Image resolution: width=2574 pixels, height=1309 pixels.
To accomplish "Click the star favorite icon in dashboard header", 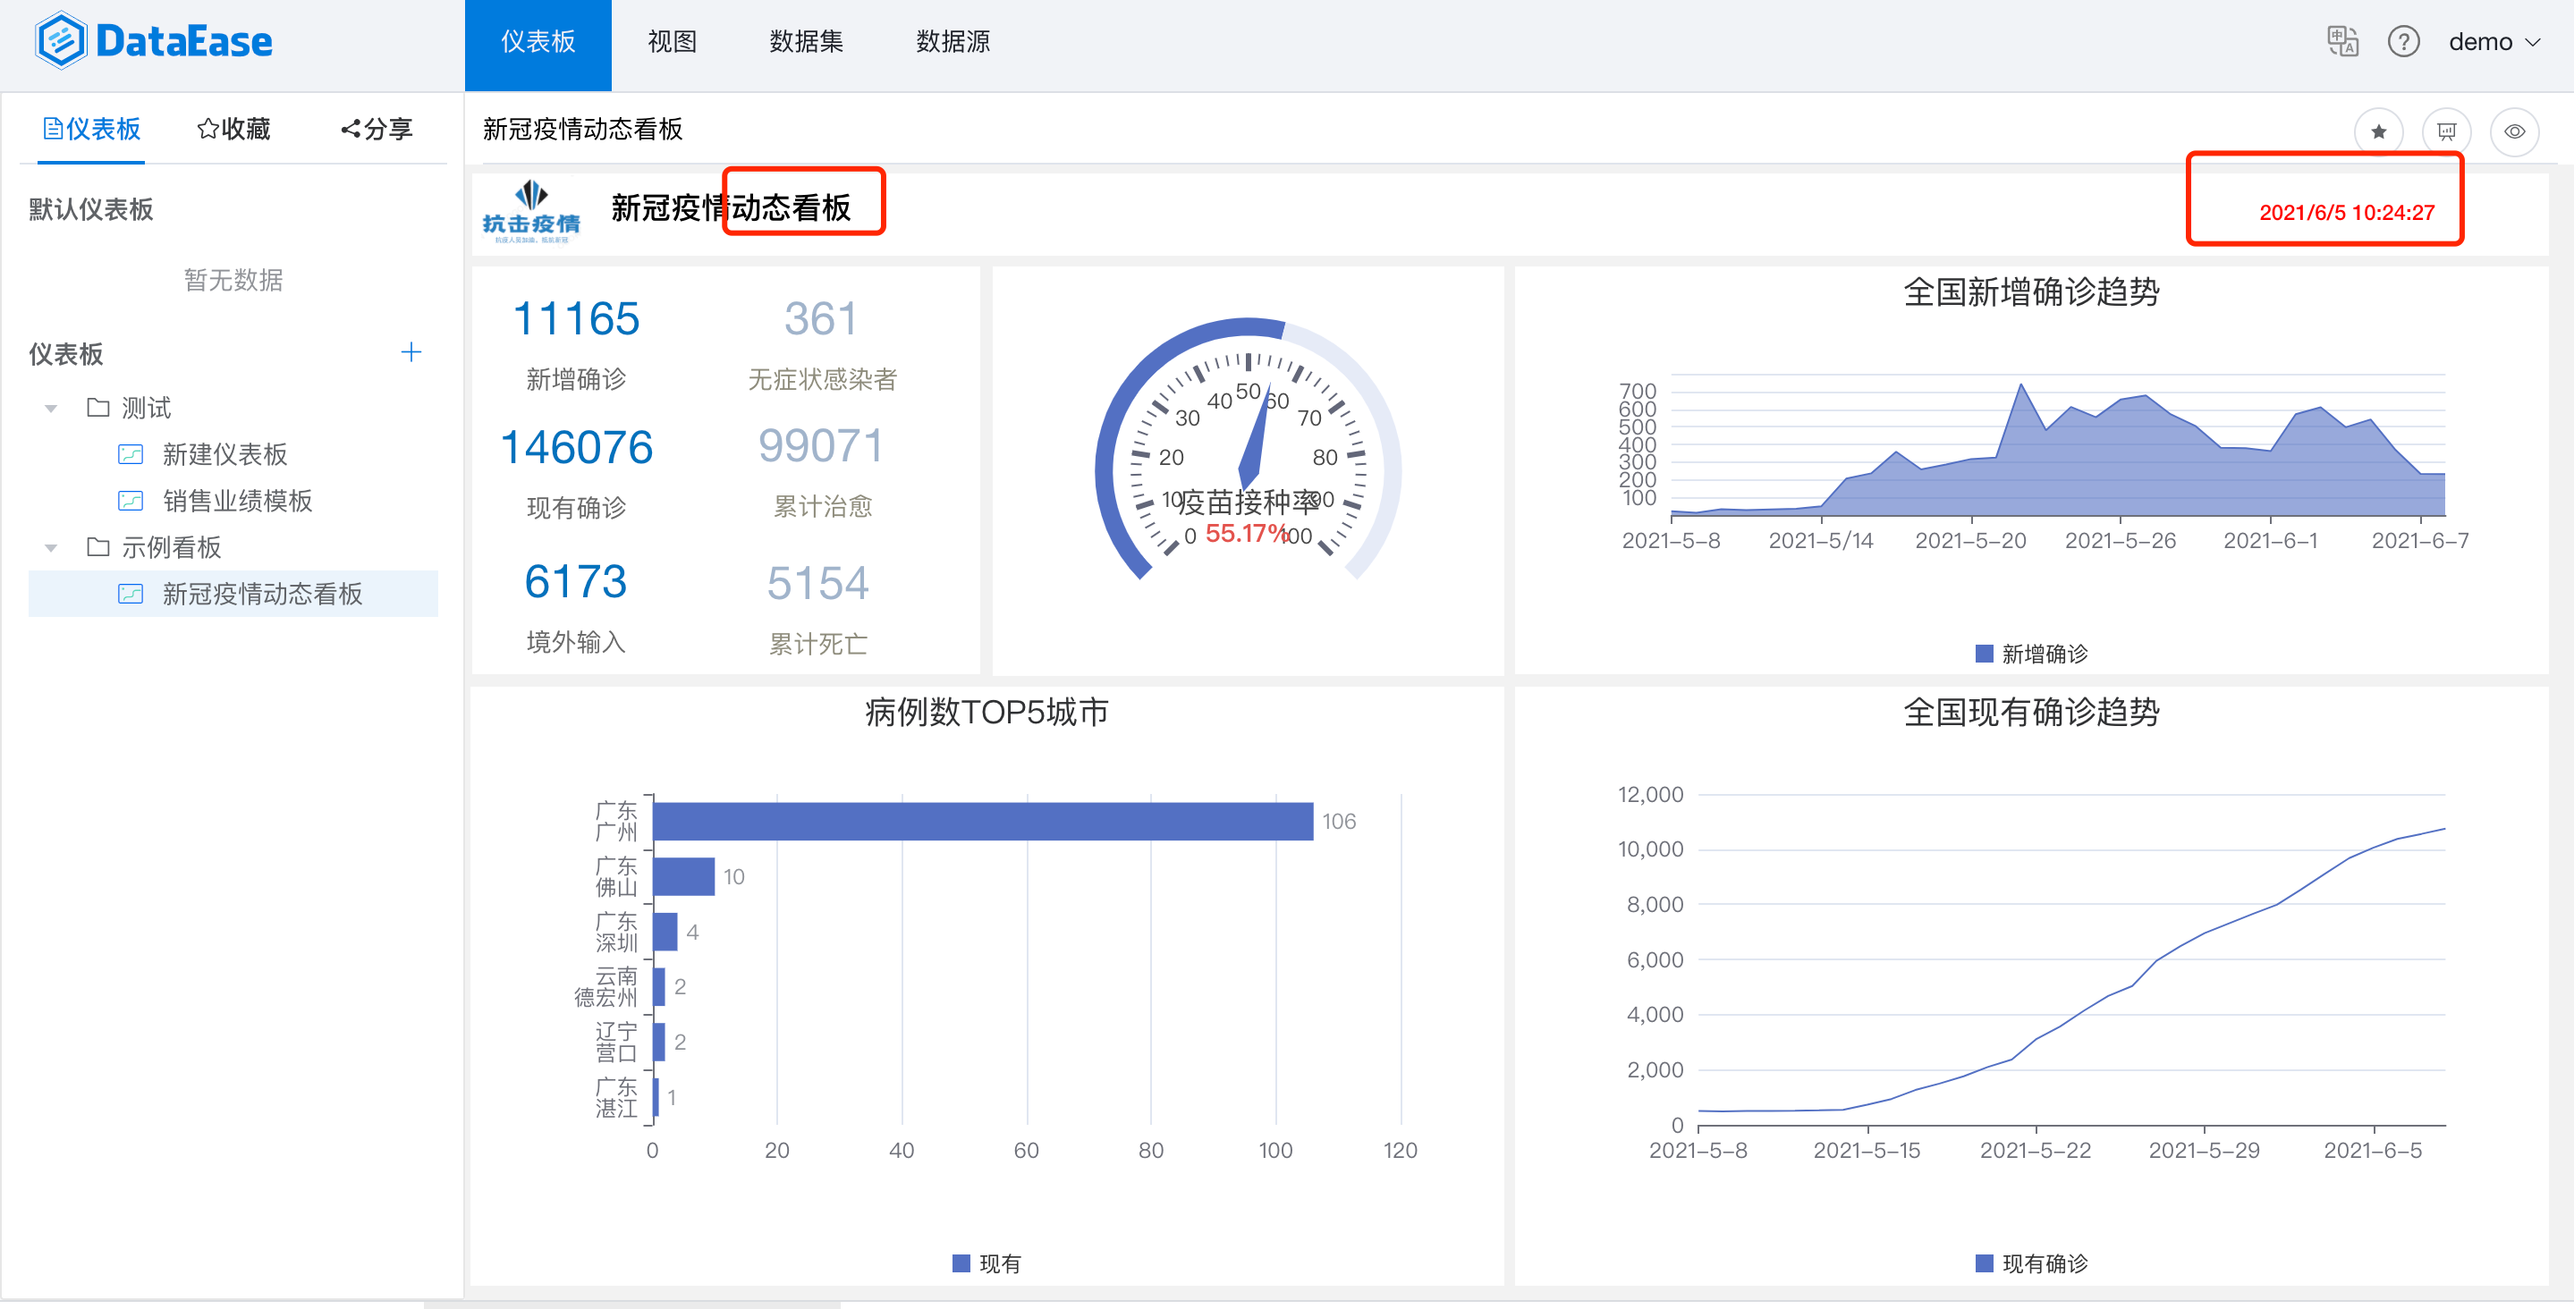I will [x=2378, y=132].
